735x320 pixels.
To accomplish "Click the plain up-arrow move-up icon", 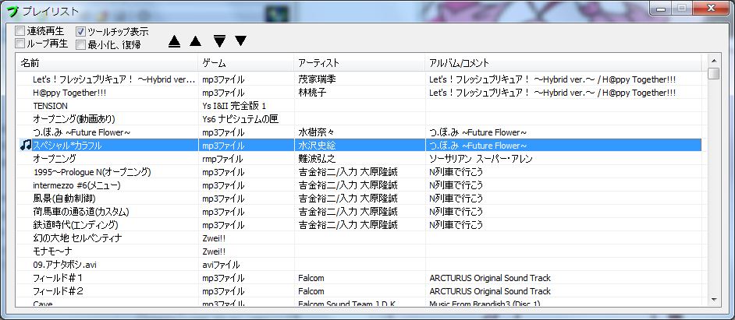I will [195, 40].
